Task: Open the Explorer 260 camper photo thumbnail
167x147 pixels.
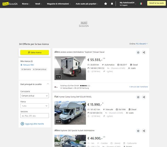Action: (70, 141)
